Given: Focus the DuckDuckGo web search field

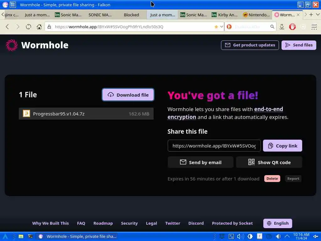Looking at the screenshot, I should pos(251,27).
